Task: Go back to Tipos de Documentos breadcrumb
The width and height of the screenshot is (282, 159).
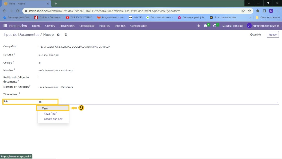Action: tap(21, 35)
